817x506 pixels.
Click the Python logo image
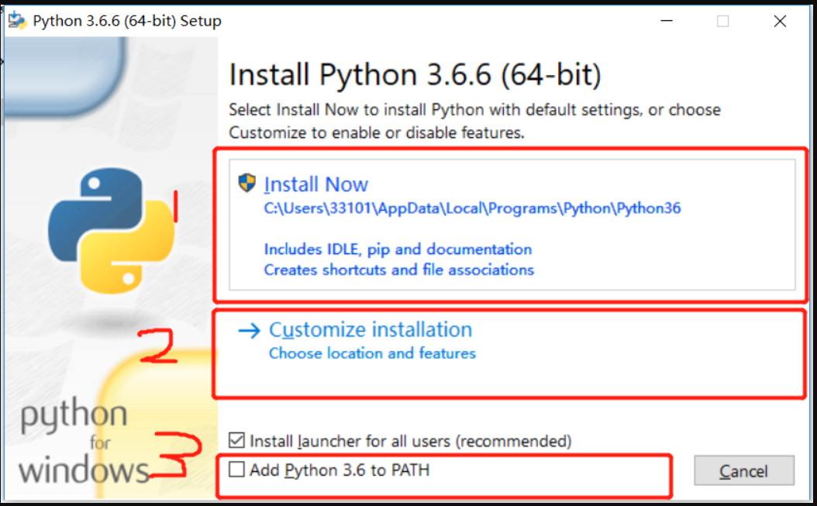(x=111, y=231)
